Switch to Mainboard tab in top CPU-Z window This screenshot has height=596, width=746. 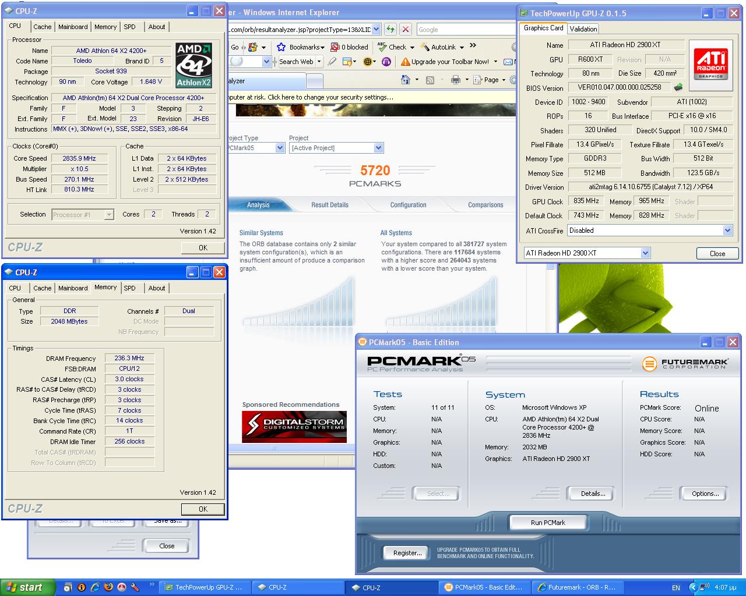click(x=73, y=27)
